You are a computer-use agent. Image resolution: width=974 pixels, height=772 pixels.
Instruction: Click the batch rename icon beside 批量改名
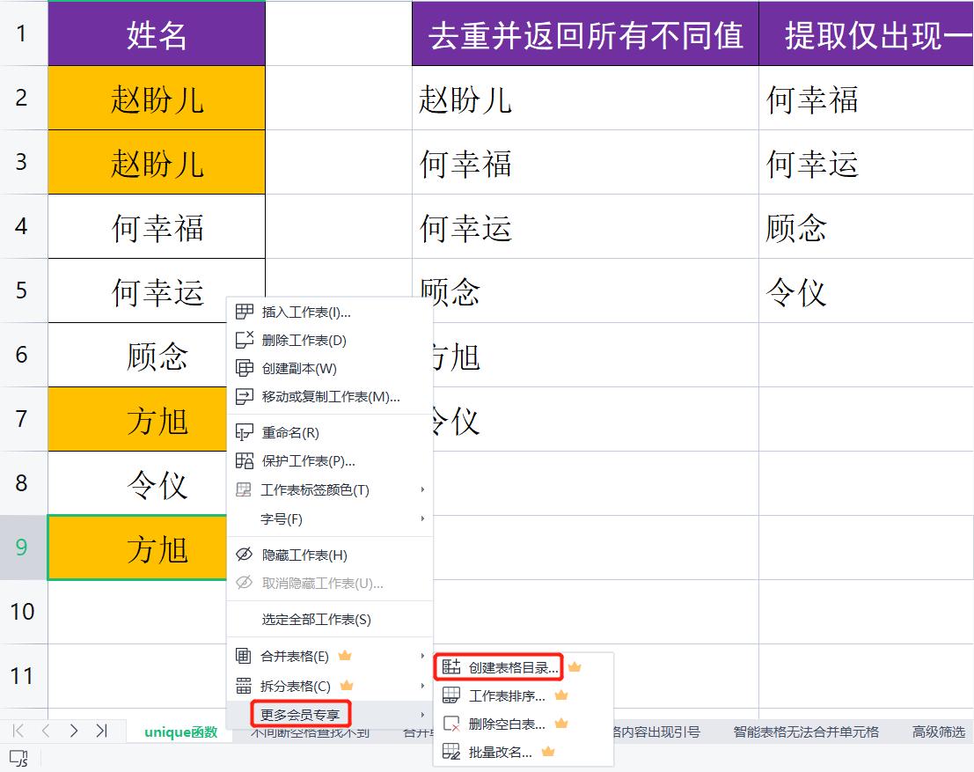click(x=452, y=752)
